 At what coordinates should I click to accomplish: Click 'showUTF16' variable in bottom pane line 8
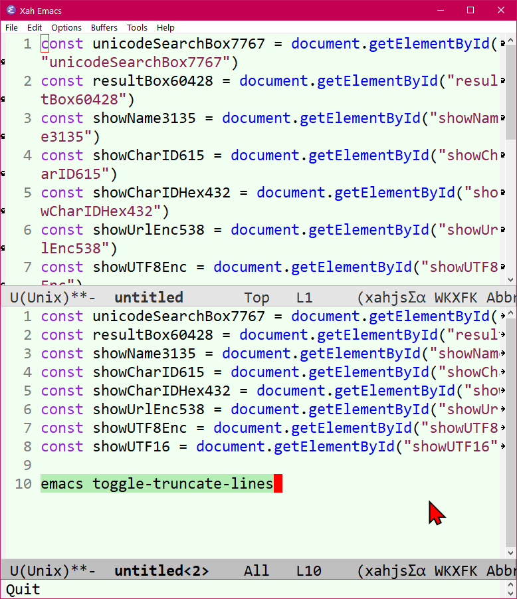(132, 446)
